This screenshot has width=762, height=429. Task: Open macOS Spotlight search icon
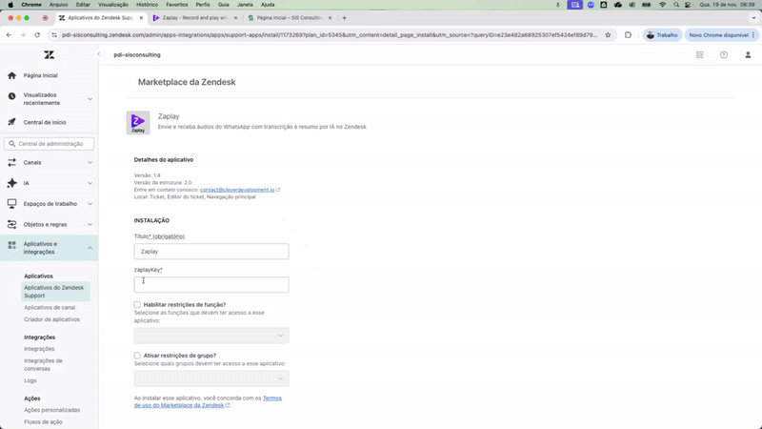click(x=676, y=5)
